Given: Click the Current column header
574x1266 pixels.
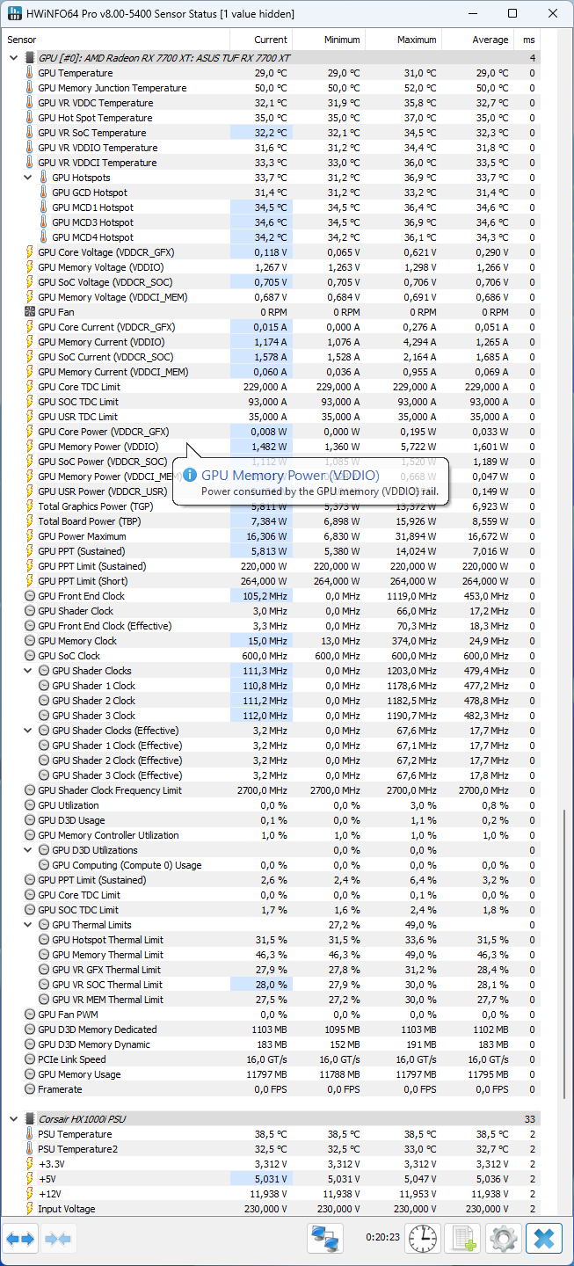Looking at the screenshot, I should coord(261,40).
